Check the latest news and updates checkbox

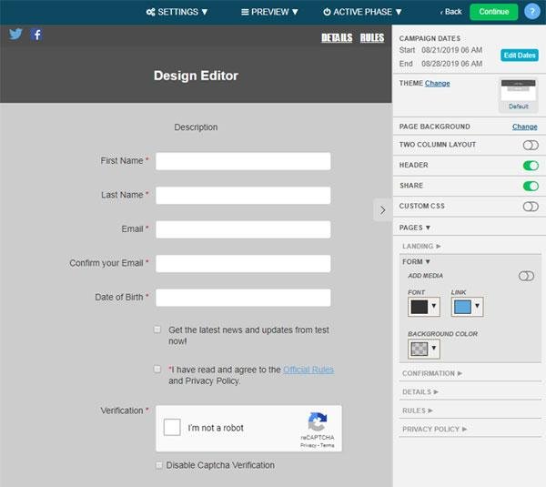click(x=157, y=330)
